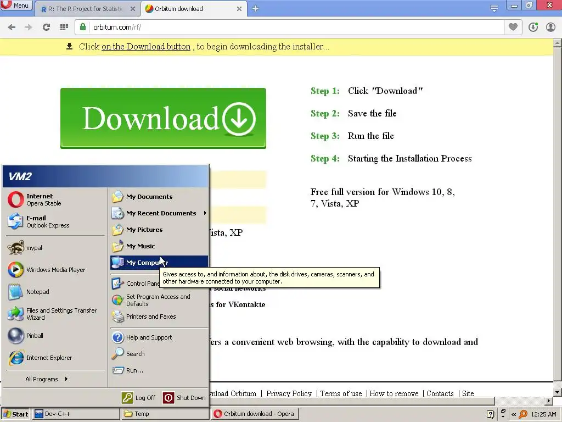Switch to Orbitum download - Opera taskbar button

pos(255,414)
